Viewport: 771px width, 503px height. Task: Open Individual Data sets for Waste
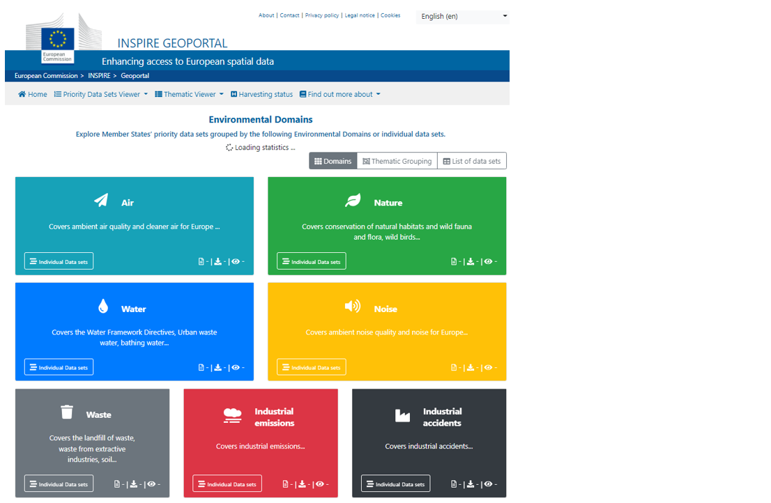coord(59,484)
